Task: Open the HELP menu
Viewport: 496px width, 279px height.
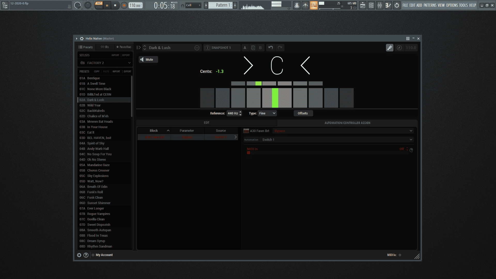Action: coord(472,5)
